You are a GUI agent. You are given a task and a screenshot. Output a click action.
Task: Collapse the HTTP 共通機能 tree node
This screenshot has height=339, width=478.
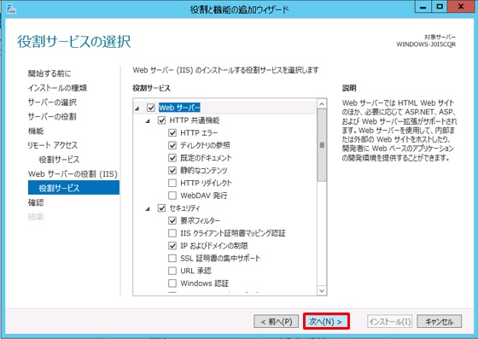(x=148, y=121)
